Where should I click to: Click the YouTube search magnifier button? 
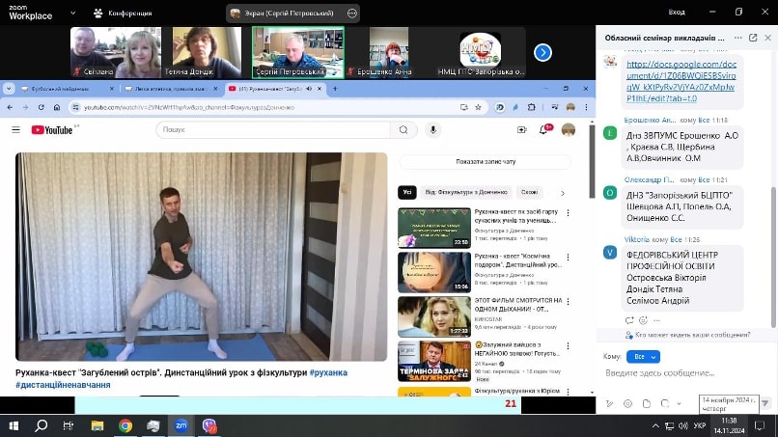(x=403, y=130)
